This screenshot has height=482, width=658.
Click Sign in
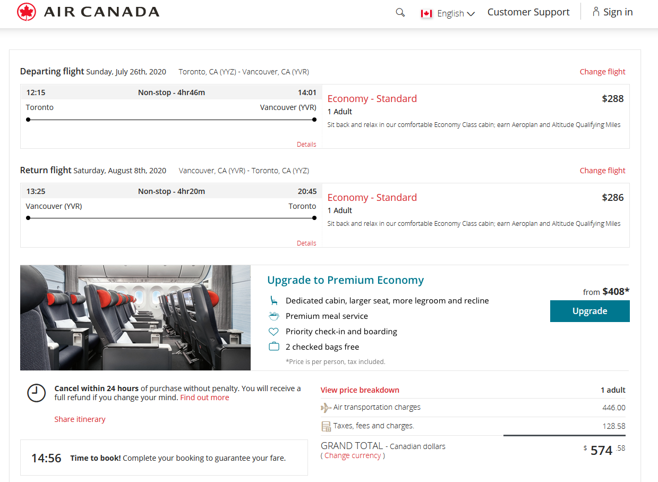[618, 12]
